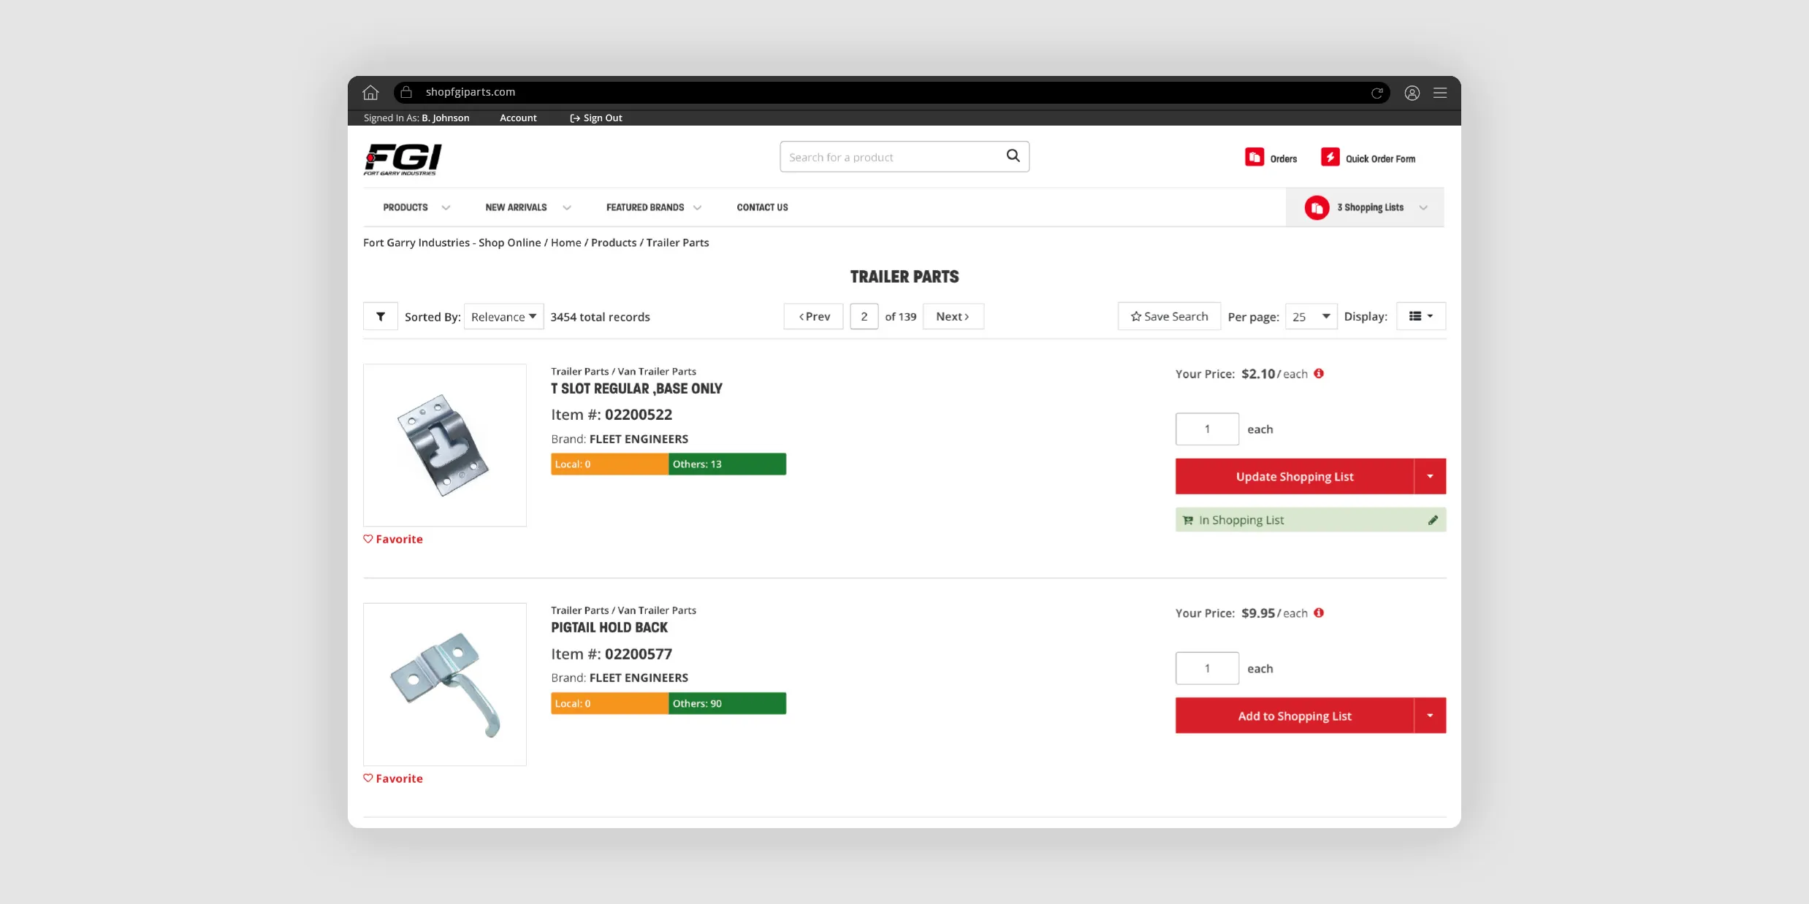Image resolution: width=1809 pixels, height=904 pixels.
Task: Go to previous page with Prev
Action: click(813, 316)
